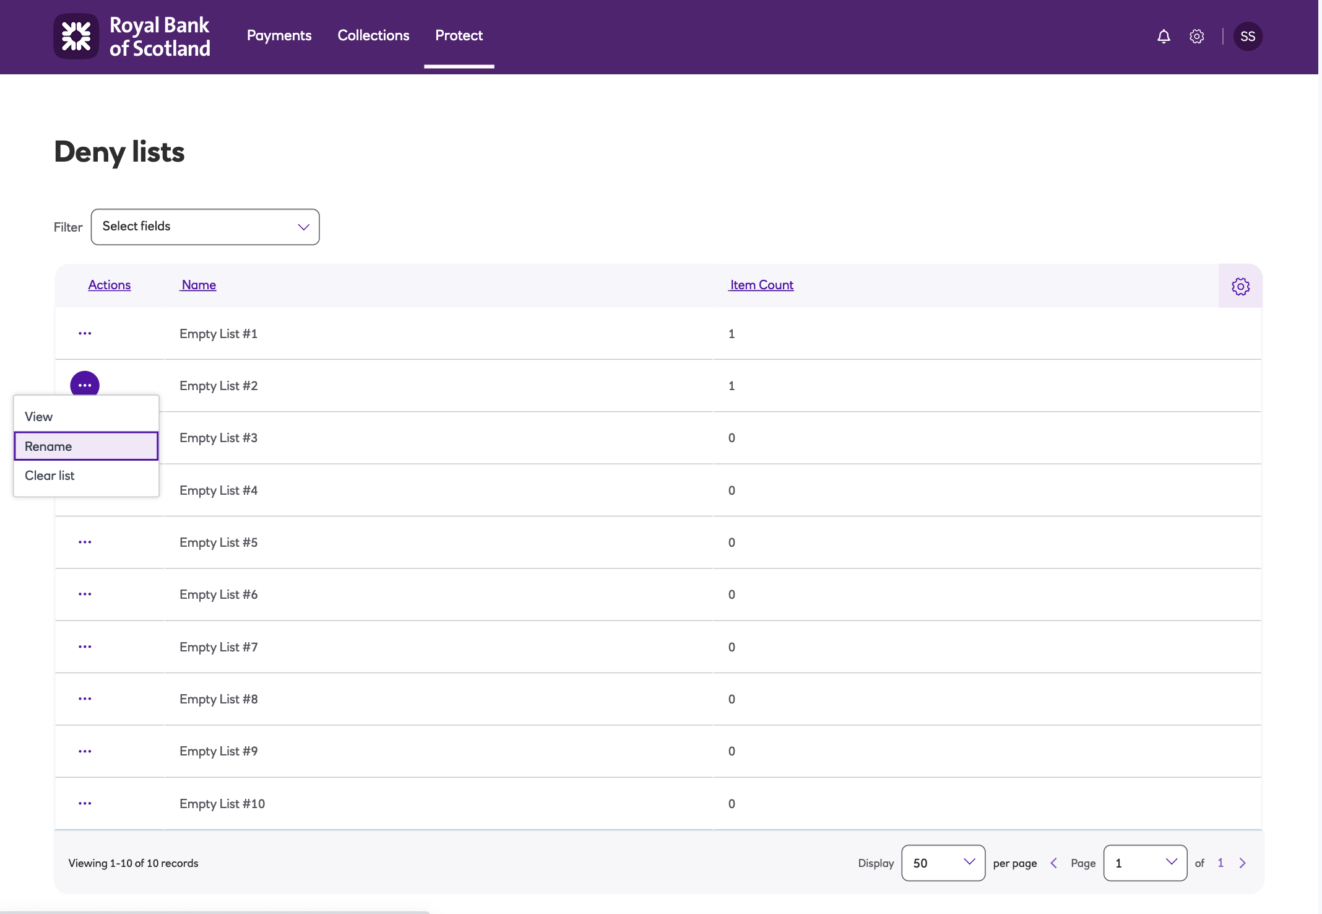Sort by the Item Count column header

click(x=761, y=285)
